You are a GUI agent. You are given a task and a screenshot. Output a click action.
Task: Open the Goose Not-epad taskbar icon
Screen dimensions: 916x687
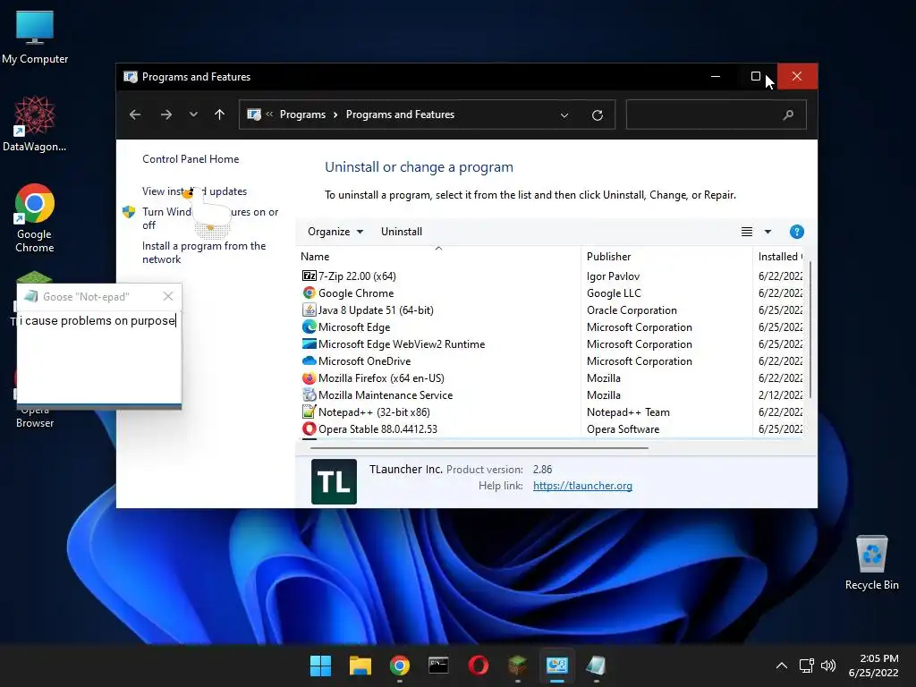[x=596, y=666]
